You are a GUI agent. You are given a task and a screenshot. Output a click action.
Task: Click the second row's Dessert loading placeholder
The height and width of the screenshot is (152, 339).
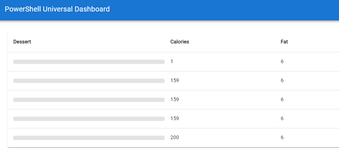tap(89, 81)
